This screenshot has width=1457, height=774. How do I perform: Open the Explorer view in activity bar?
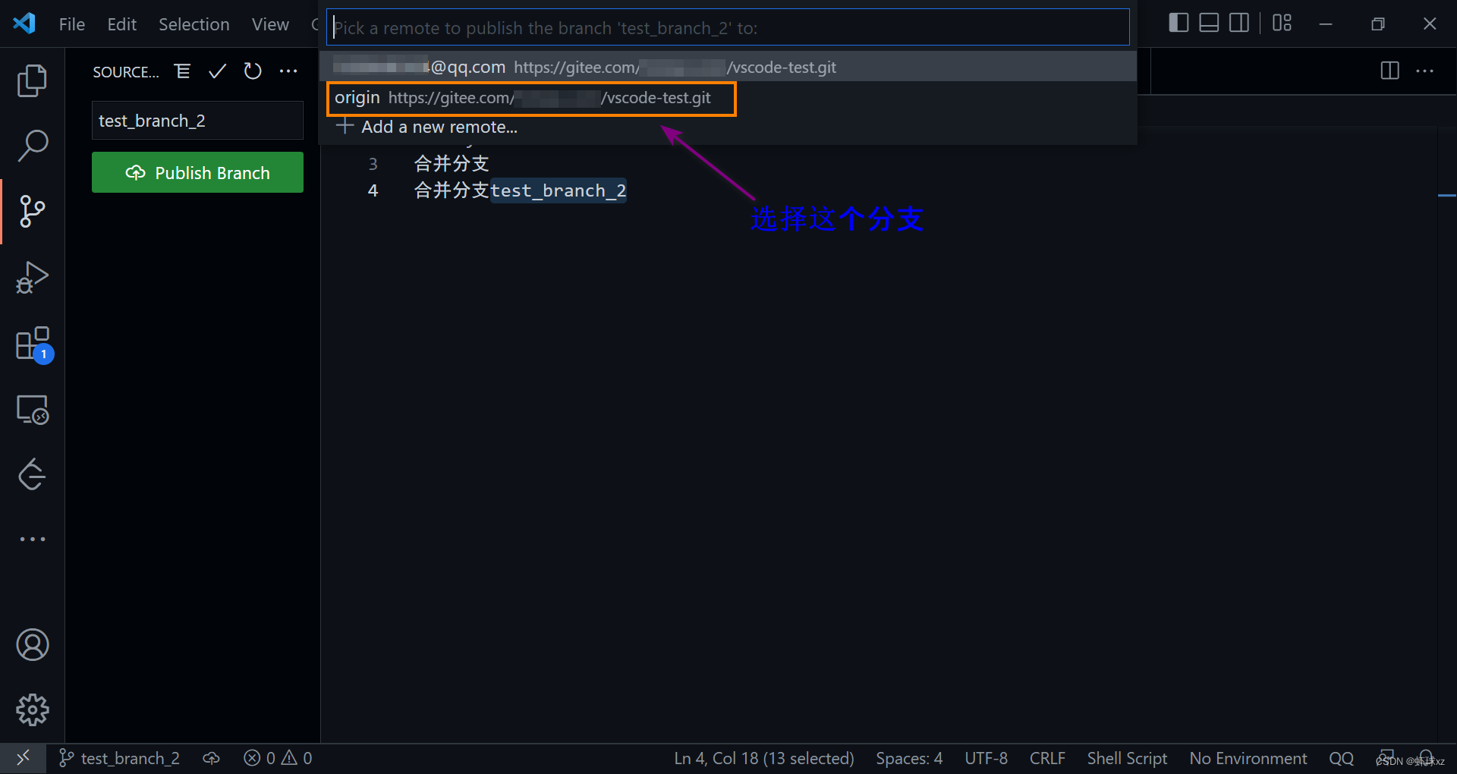pos(32,80)
